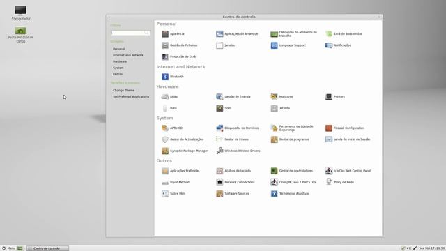Jump to the Outros group in sidebar
This screenshot has height=251, width=446.
[x=118, y=74]
